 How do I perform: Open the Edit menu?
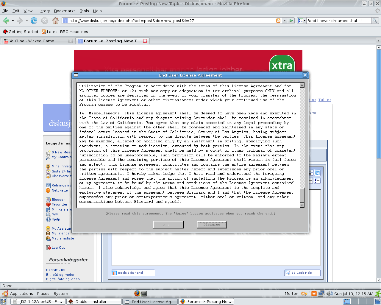click(16, 11)
